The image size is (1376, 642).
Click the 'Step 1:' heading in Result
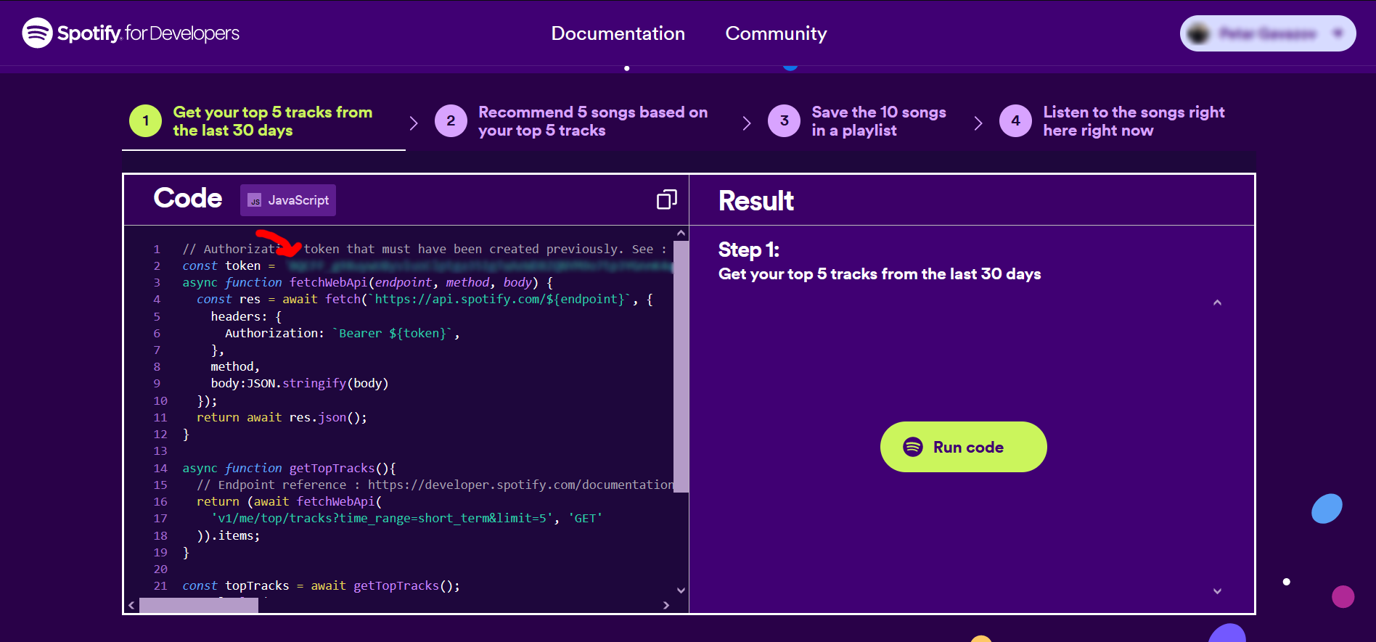[x=748, y=250]
